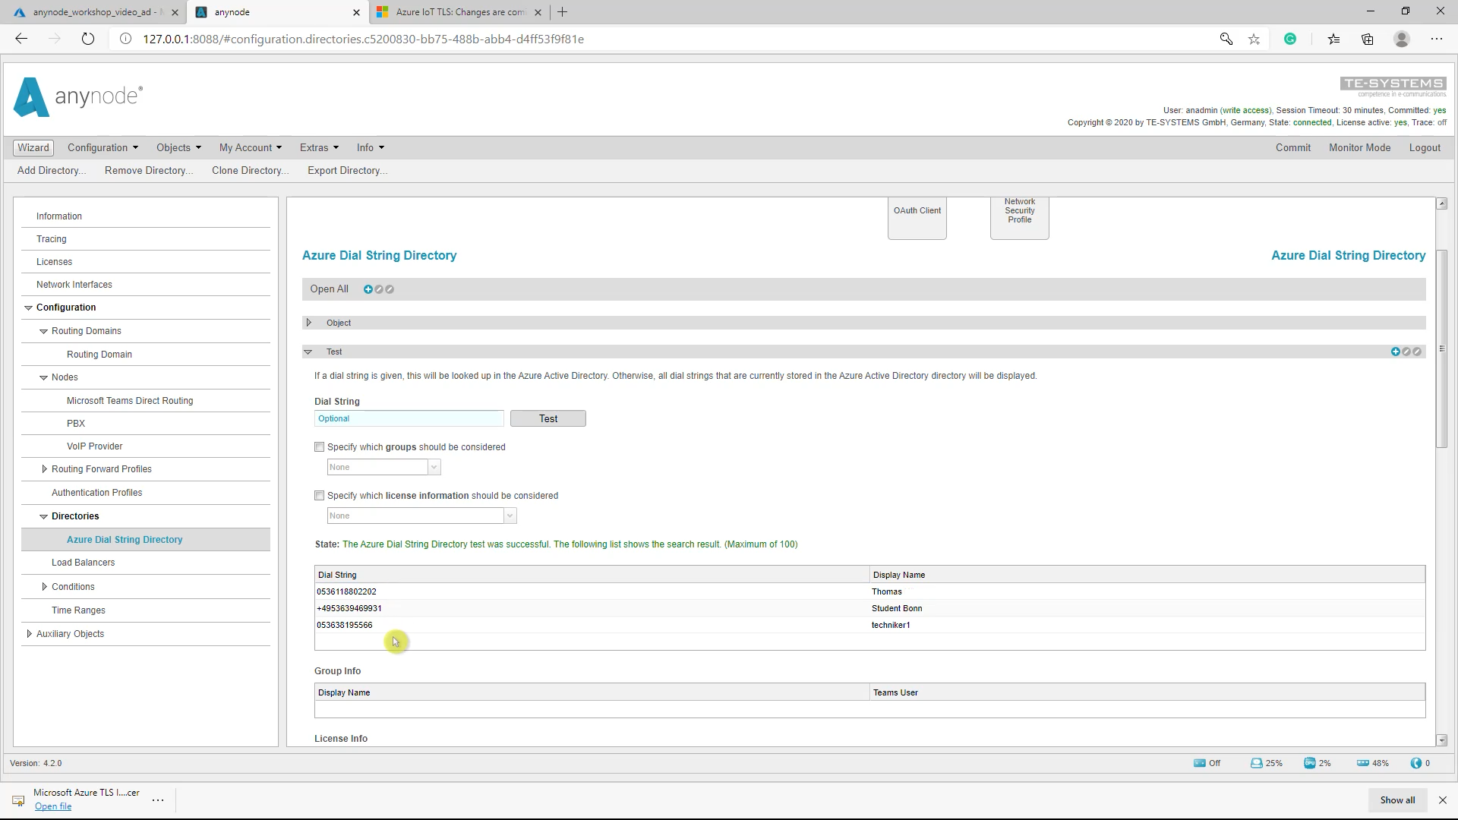Enable the specify license information checkbox
1458x820 pixels.
click(320, 496)
